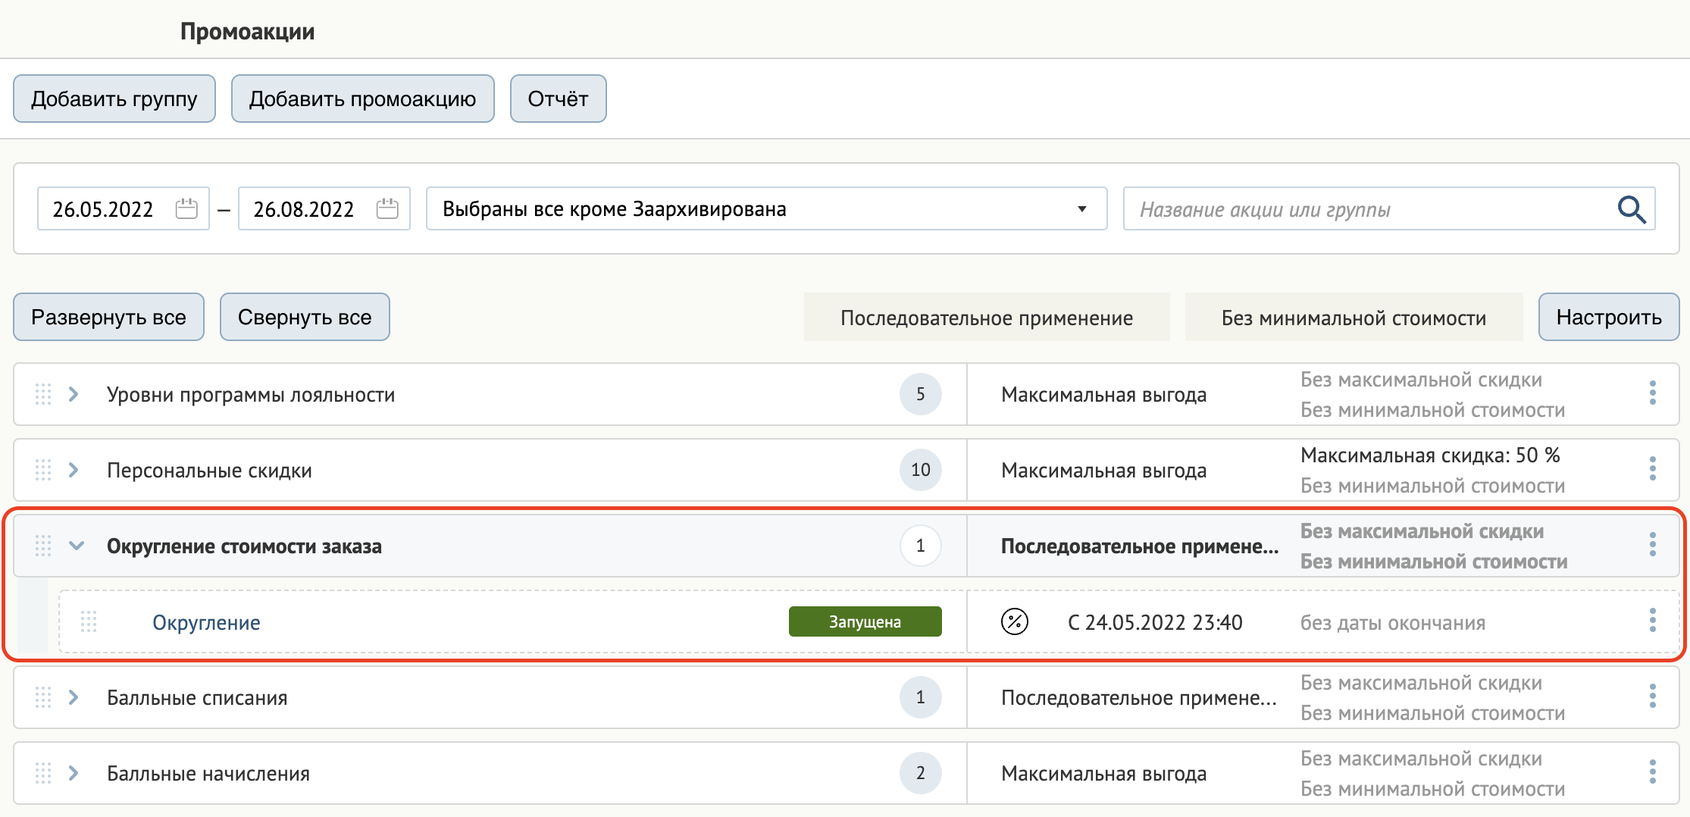Click Свернуть все button

pyautogui.click(x=305, y=317)
